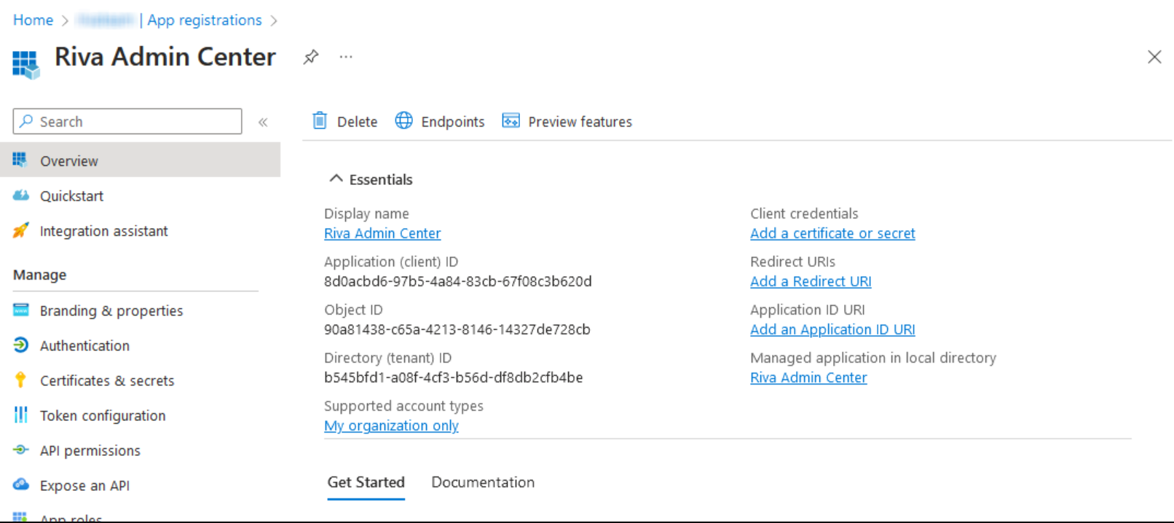The height and width of the screenshot is (523, 1174).
Task: Click the pin icon beside the title
Action: pos(311,57)
